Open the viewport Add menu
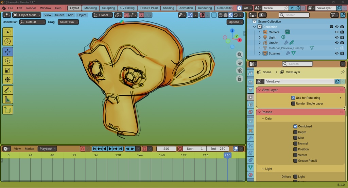Viewport: 348px width, 188px height. 71,15
